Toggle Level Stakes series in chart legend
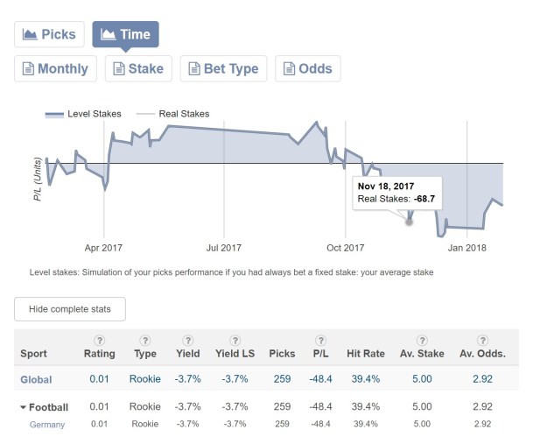The width and height of the screenshot is (533, 444). (83, 114)
